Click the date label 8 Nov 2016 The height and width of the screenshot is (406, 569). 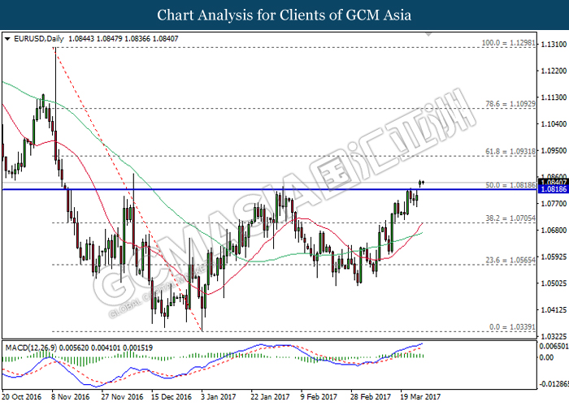click(x=71, y=397)
